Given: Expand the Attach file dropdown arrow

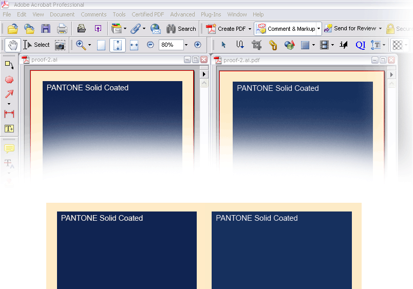Looking at the screenshot, I should [144, 28].
